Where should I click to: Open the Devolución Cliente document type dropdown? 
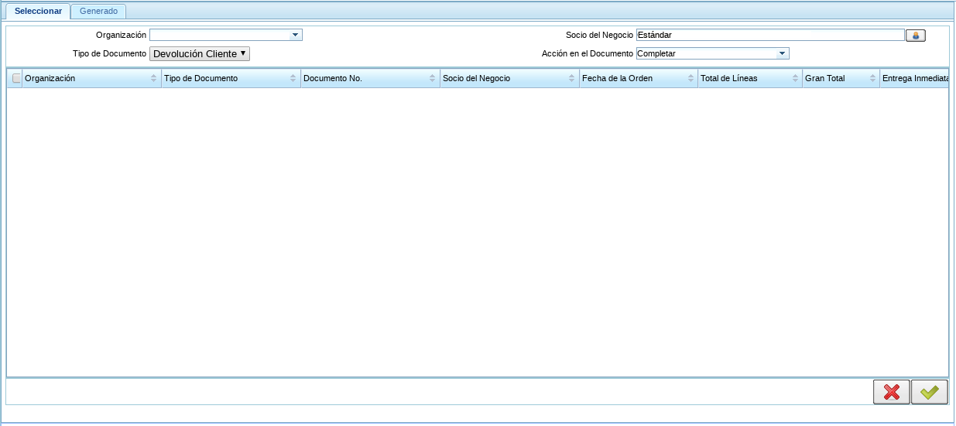[x=200, y=54]
